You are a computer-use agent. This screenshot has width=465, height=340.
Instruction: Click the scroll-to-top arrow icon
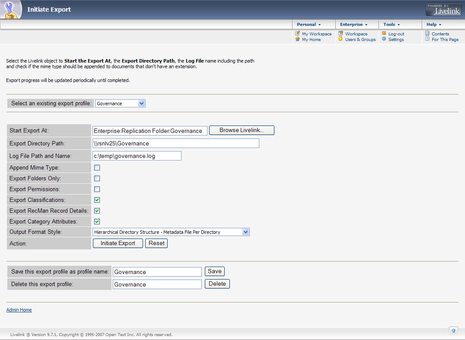coord(453,330)
